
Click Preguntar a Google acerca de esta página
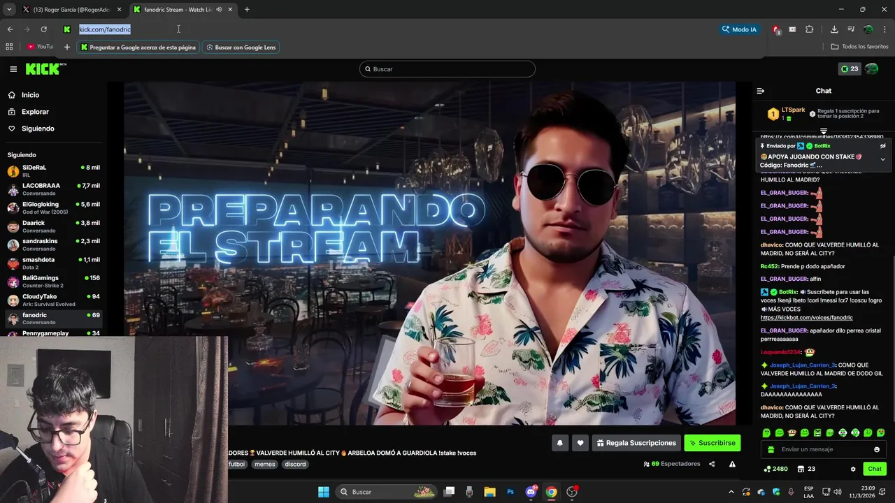tap(138, 48)
